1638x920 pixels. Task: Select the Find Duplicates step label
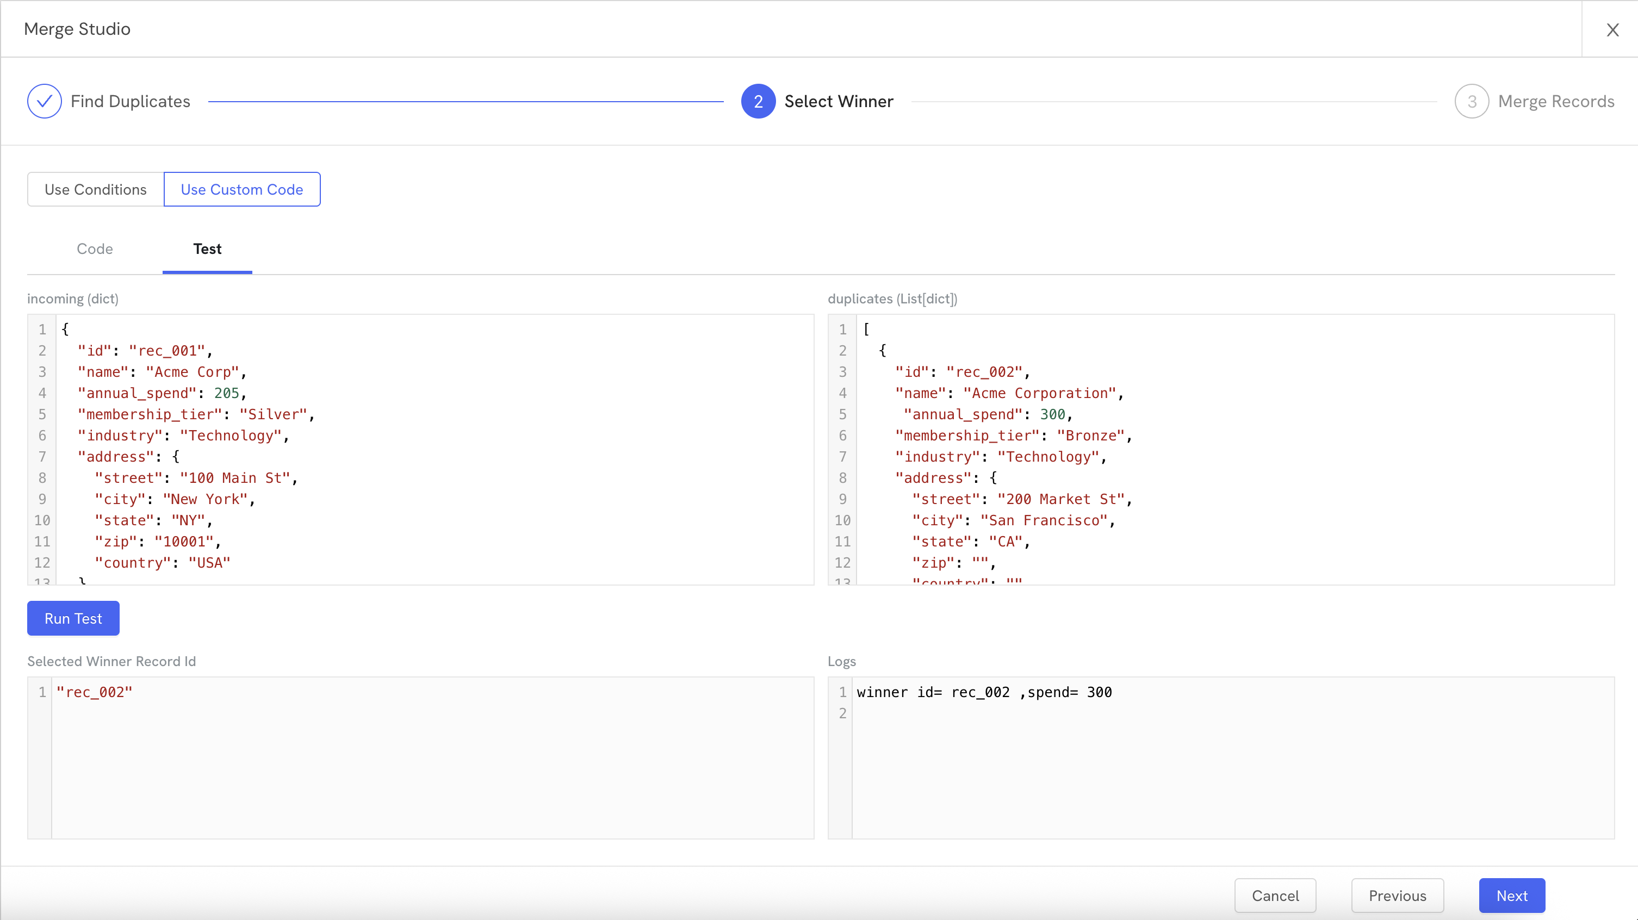coord(131,101)
